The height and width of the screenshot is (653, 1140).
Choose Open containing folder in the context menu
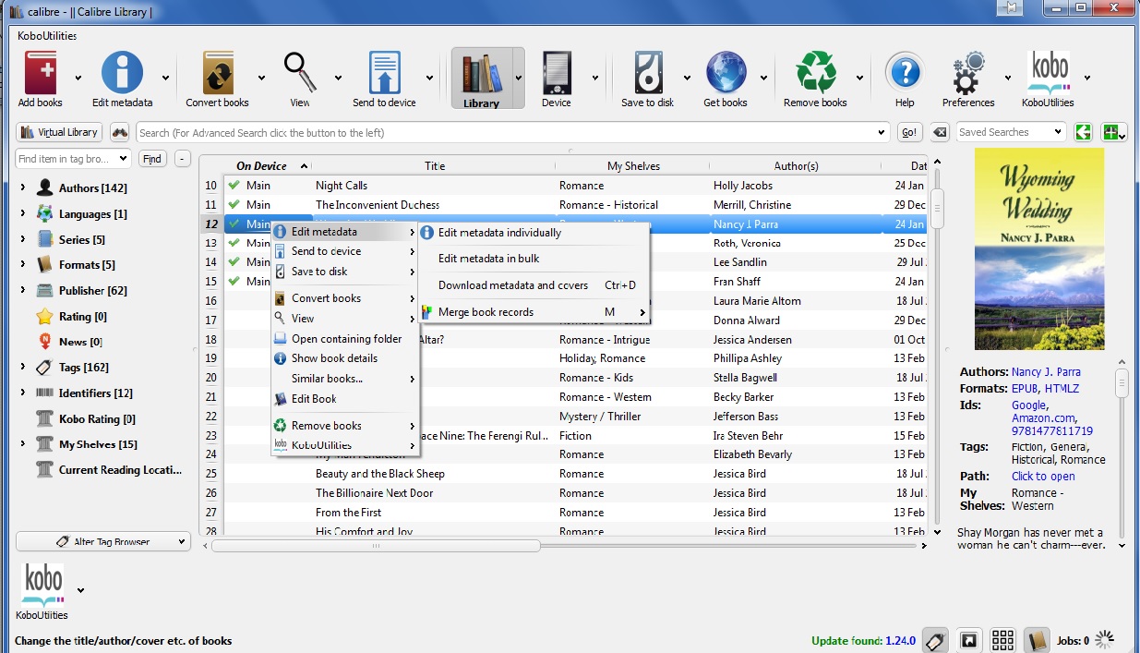click(x=345, y=339)
